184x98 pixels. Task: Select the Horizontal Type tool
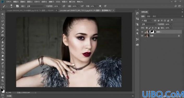[x=2, y=67]
